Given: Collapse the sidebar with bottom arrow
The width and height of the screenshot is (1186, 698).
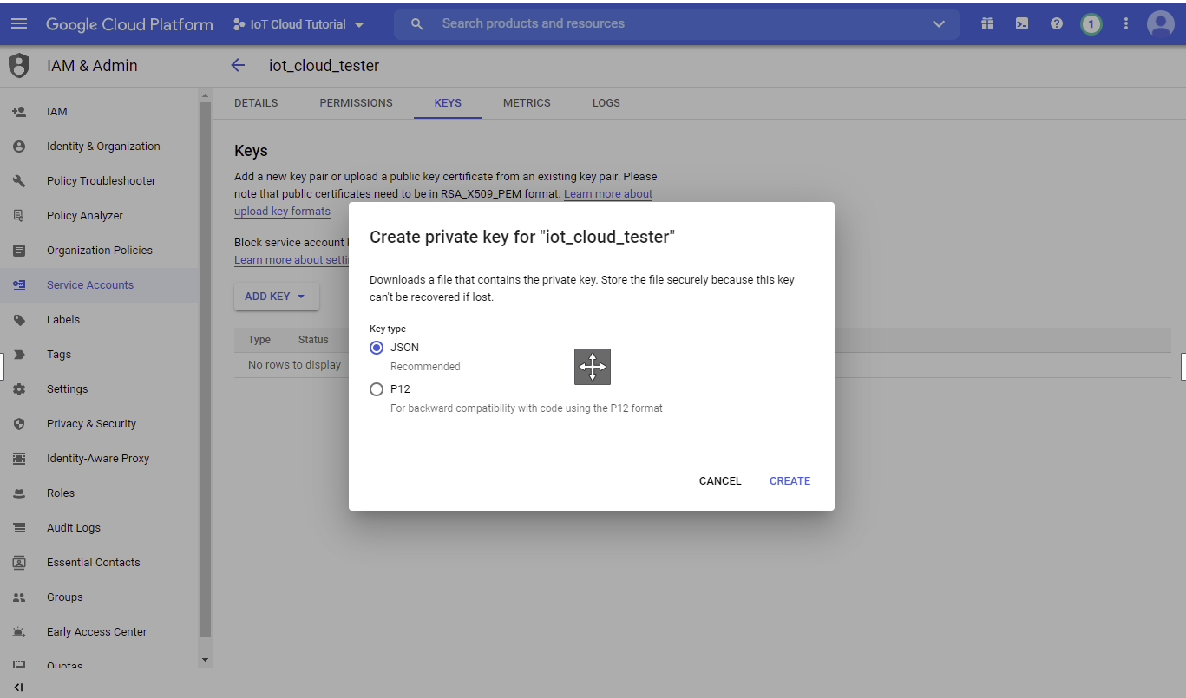Looking at the screenshot, I should 18,688.
